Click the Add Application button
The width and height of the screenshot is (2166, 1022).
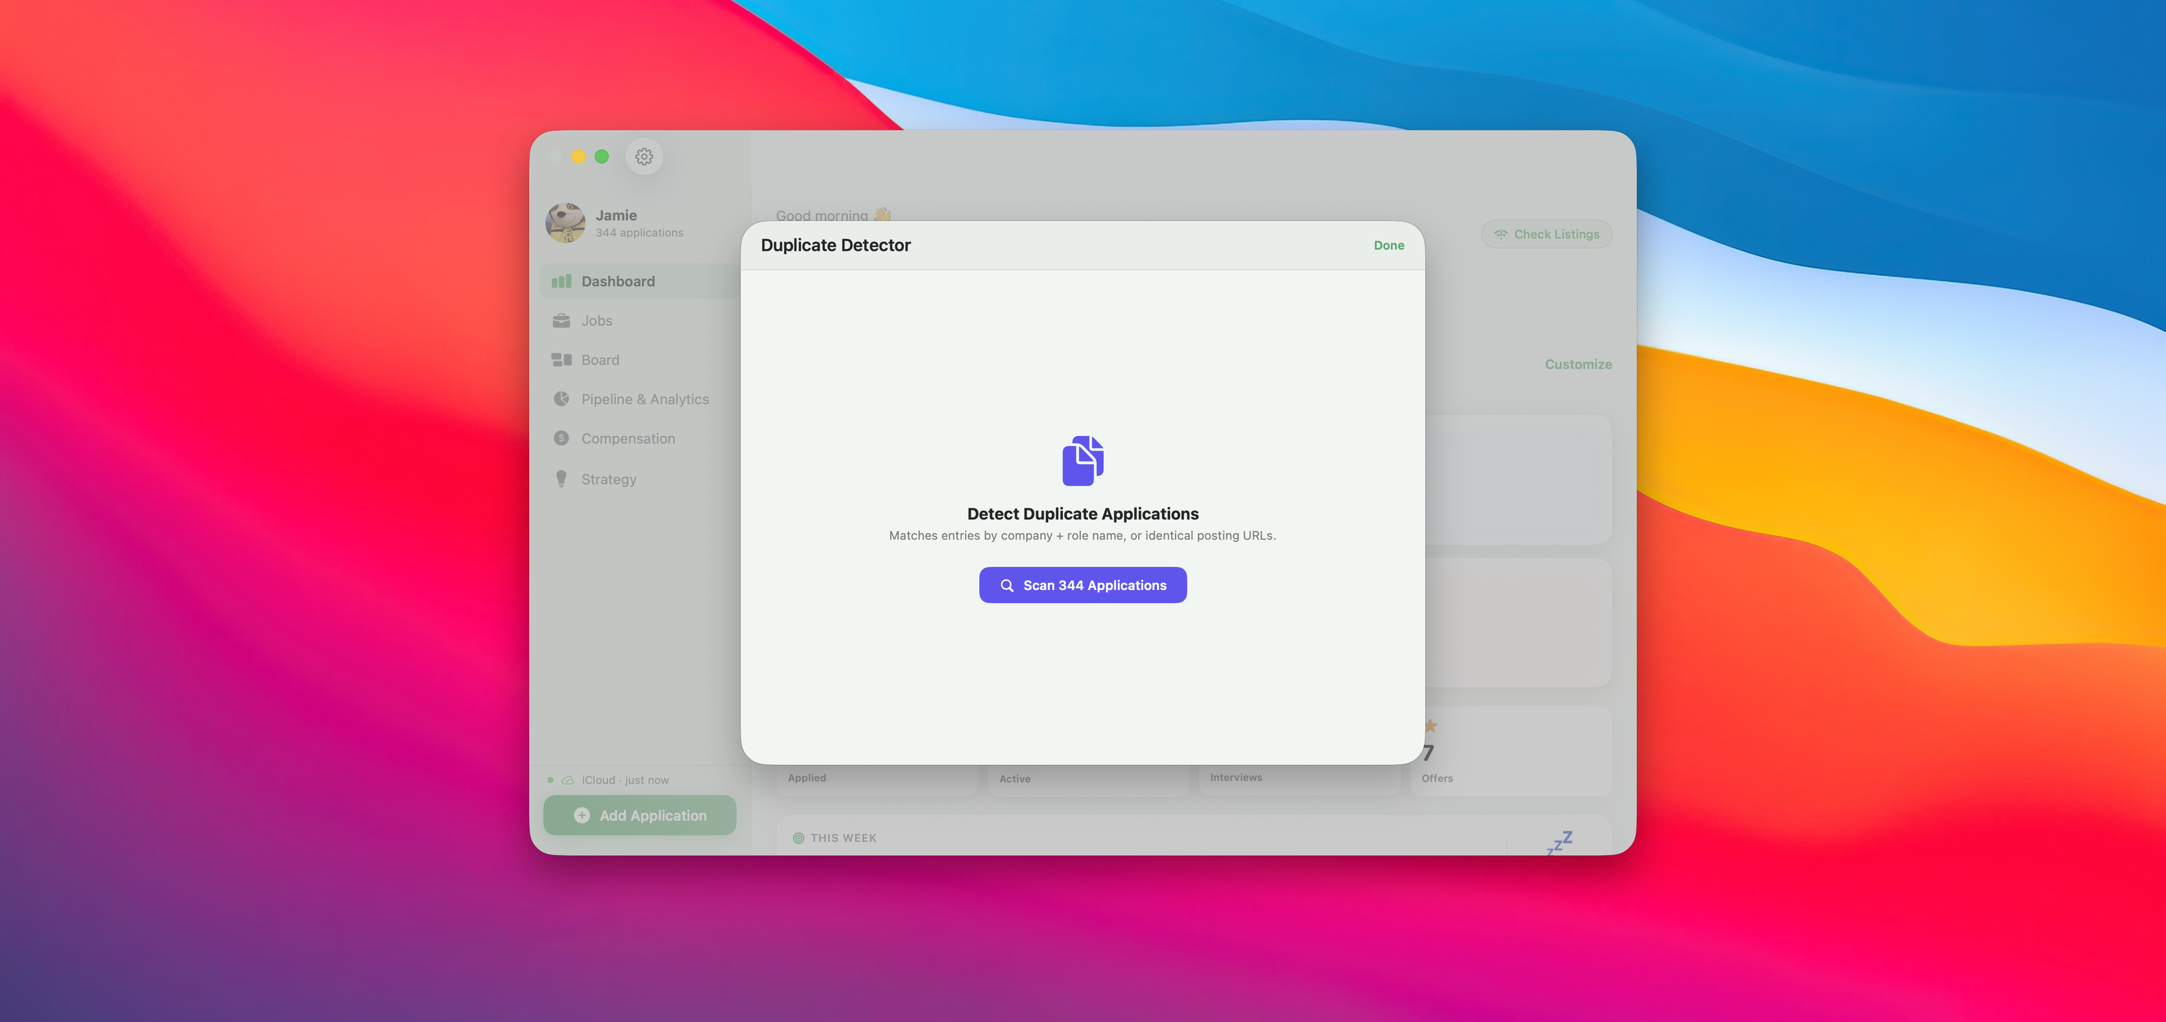click(639, 815)
